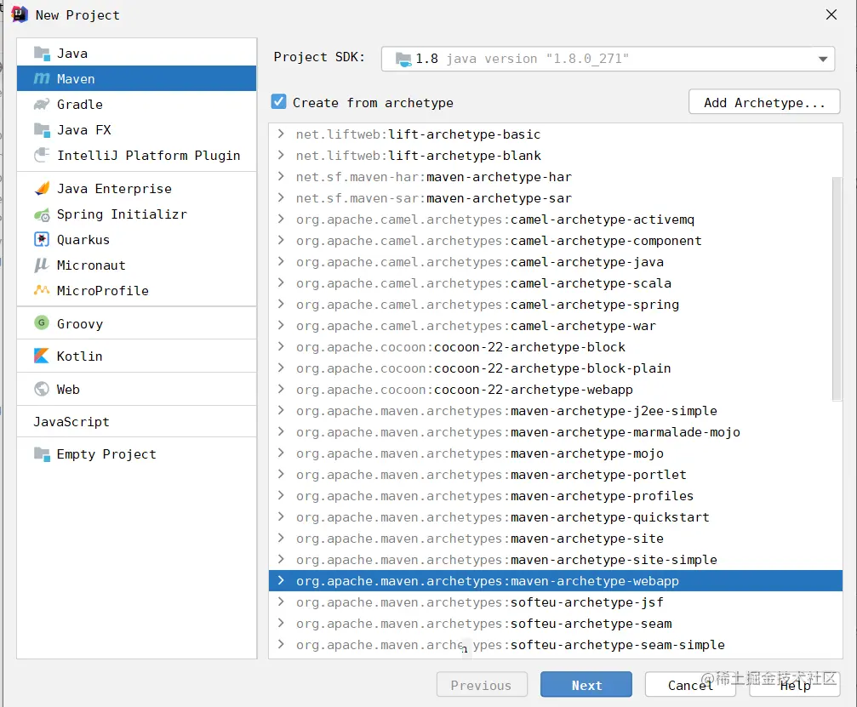
Task: Click the Java Enterprise icon
Action: 42,189
